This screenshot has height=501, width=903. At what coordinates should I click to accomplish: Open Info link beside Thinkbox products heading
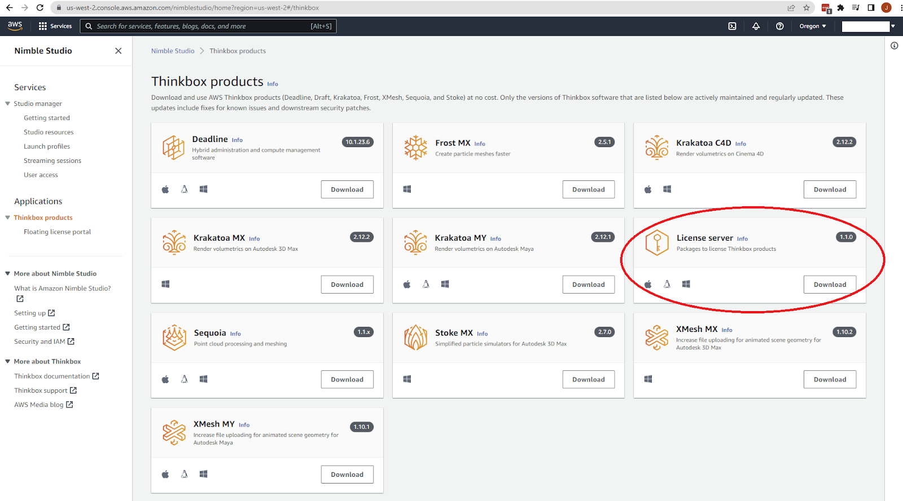[273, 84]
